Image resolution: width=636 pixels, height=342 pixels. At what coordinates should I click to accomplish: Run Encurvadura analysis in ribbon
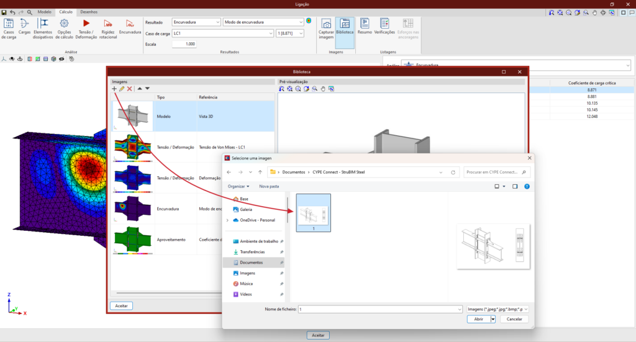pyautogui.click(x=130, y=26)
